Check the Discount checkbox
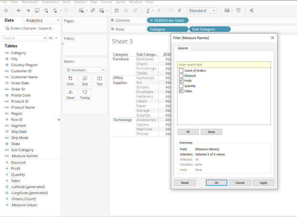The width and height of the screenshot is (297, 217). coord(181,76)
